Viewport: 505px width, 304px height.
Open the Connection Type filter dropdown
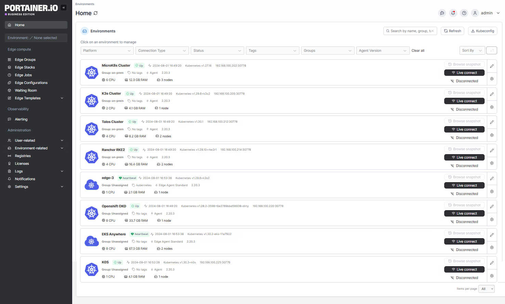tap(162, 51)
